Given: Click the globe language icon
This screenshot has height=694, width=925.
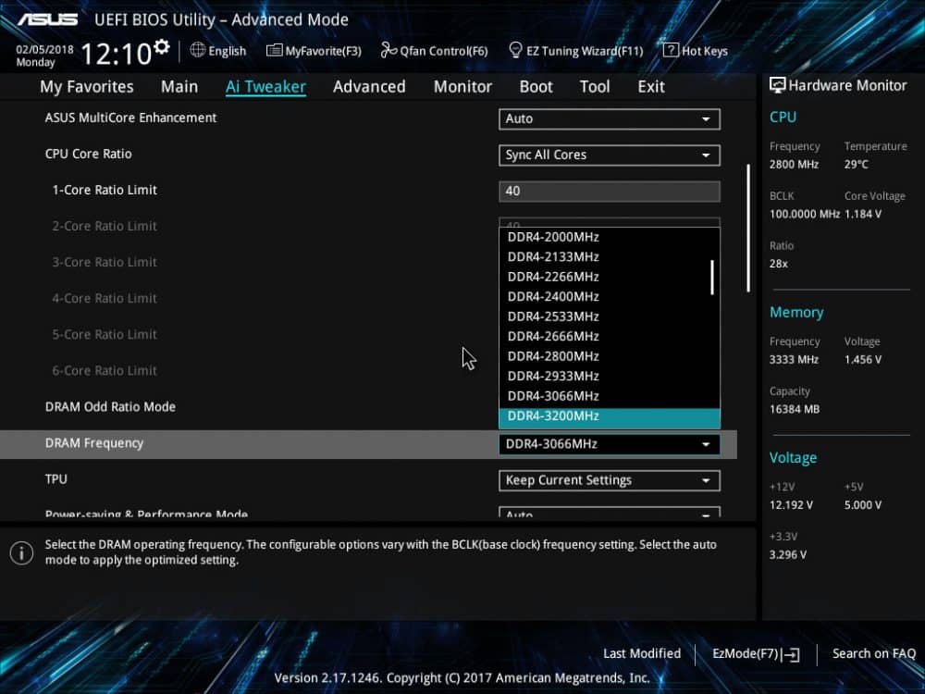Looking at the screenshot, I should (198, 50).
